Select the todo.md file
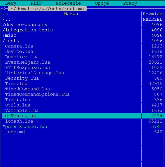 pyautogui.click(x=15, y=132)
